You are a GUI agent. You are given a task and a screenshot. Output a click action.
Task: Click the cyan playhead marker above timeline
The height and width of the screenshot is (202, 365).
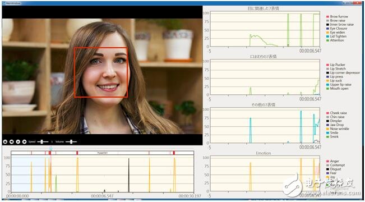click(51, 148)
